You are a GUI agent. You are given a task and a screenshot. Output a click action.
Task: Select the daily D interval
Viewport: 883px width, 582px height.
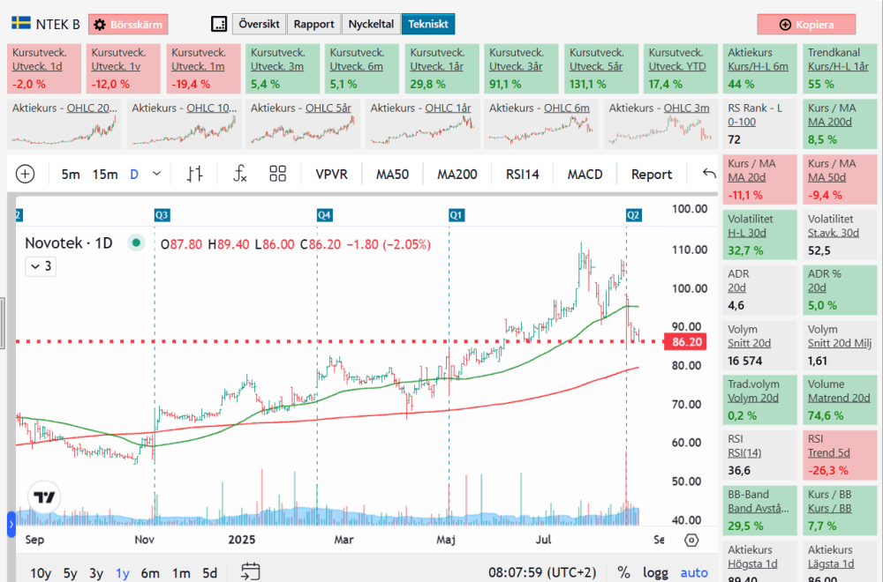[x=134, y=175]
